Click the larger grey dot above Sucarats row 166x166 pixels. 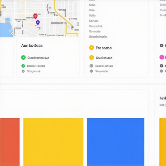pos(91,66)
